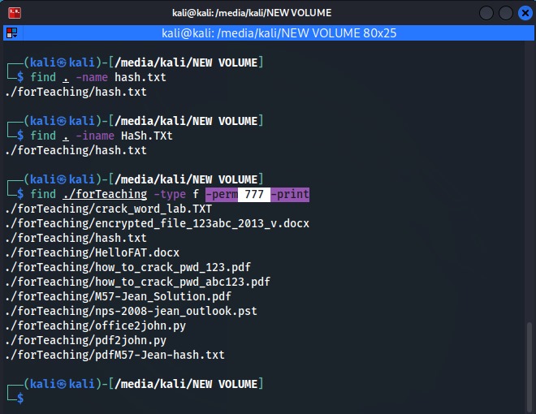Click the command 'find . -iname HaSh.TXt'

click(x=102, y=136)
